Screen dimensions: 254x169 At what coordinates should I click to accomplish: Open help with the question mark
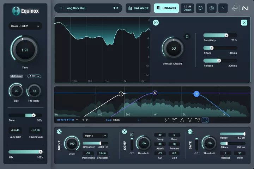[223, 8]
